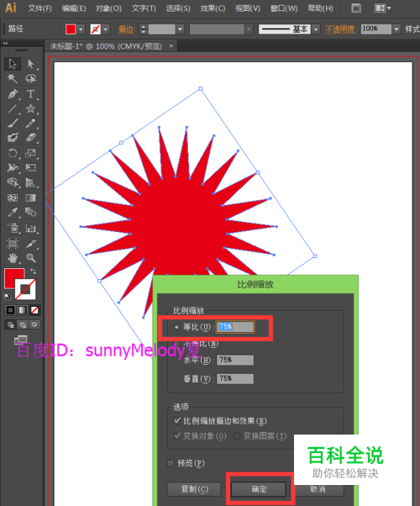This screenshot has width=420, height=506.
Task: Select the Magic Wand tool
Action: click(x=13, y=78)
